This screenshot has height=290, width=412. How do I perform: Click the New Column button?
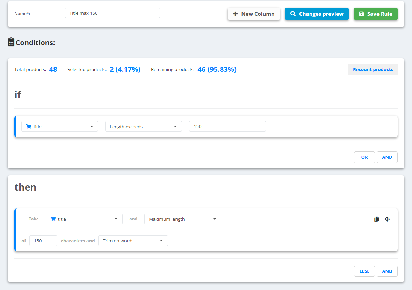pyautogui.click(x=254, y=14)
